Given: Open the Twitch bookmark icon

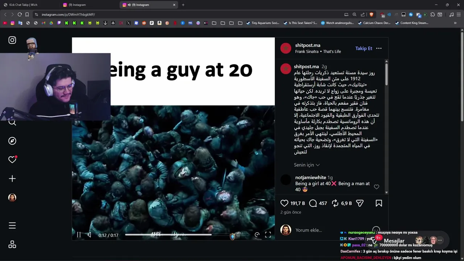Looking at the screenshot, I should (x=59, y=23).
